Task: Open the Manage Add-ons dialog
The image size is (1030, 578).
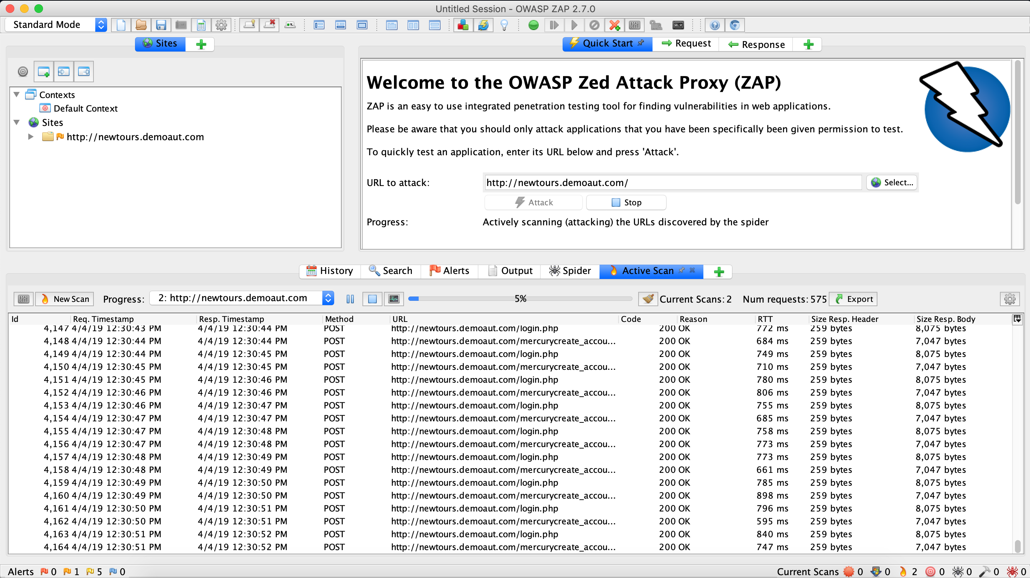Action: pos(463,25)
